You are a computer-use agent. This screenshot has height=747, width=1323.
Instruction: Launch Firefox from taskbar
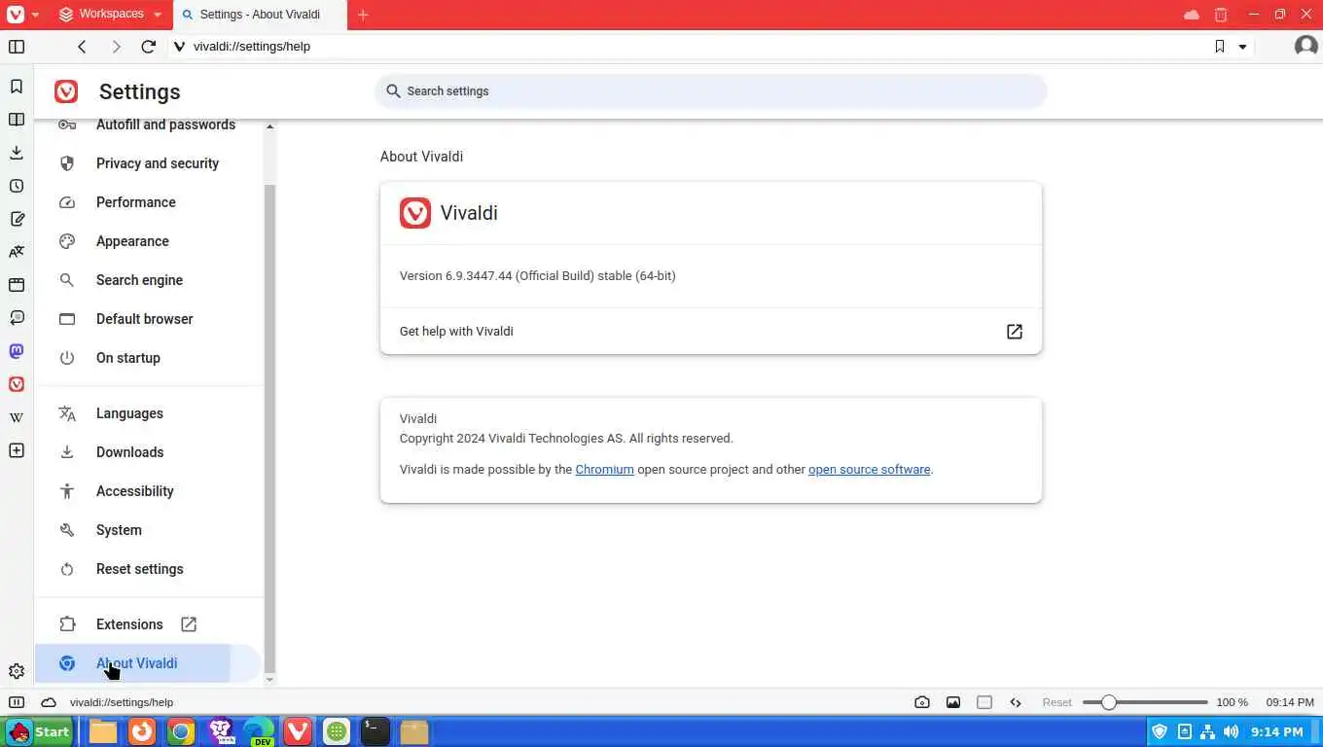click(x=142, y=731)
